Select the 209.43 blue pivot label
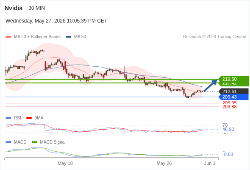Screen dimensions: 250x170 (x=233, y=97)
